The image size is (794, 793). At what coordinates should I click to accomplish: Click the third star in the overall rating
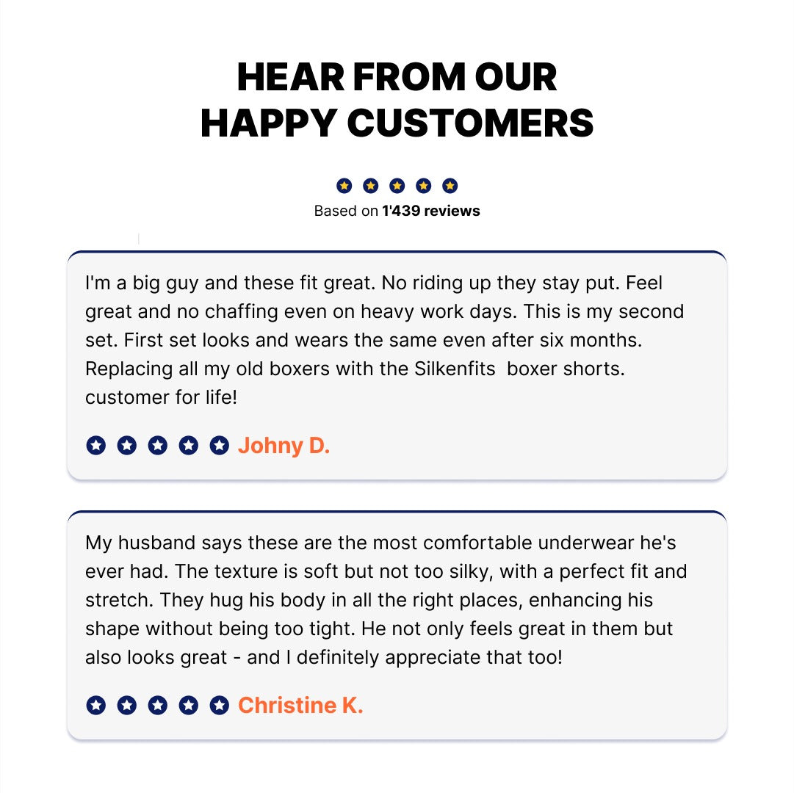click(x=397, y=186)
